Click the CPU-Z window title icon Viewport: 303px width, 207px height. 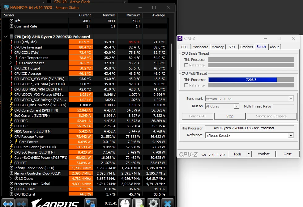[180, 38]
